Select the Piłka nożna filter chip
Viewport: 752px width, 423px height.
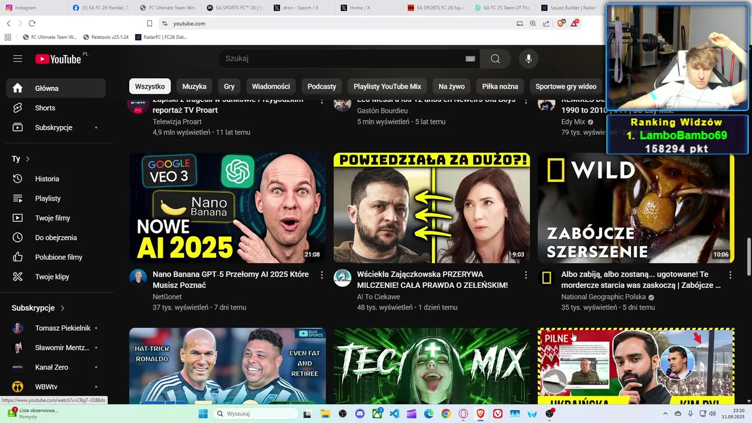(500, 86)
